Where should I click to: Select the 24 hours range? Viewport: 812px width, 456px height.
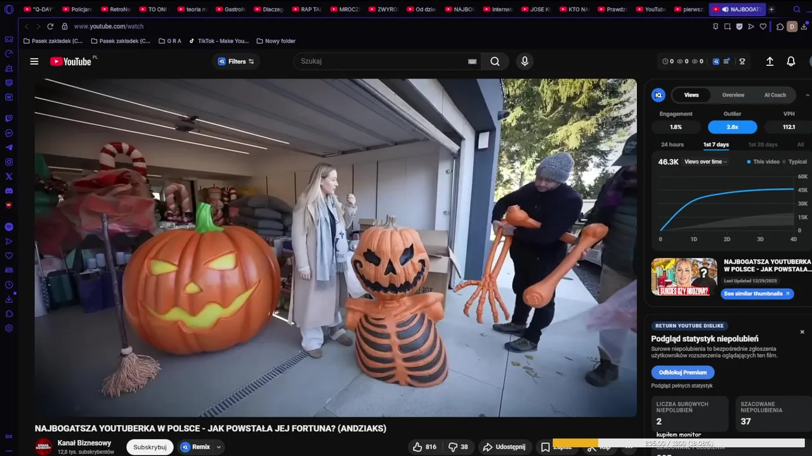coord(672,144)
